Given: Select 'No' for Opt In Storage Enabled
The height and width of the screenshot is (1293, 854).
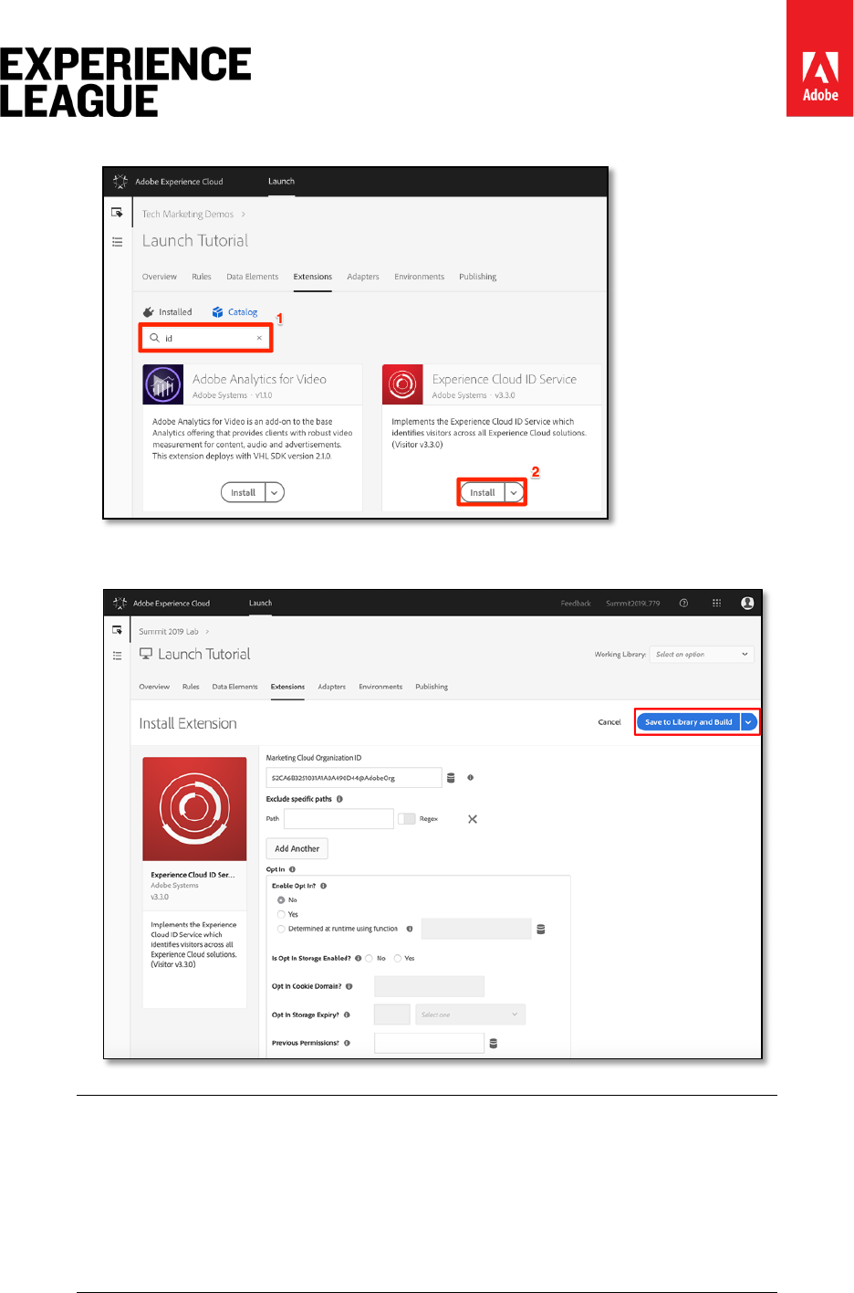Looking at the screenshot, I should click(x=370, y=958).
